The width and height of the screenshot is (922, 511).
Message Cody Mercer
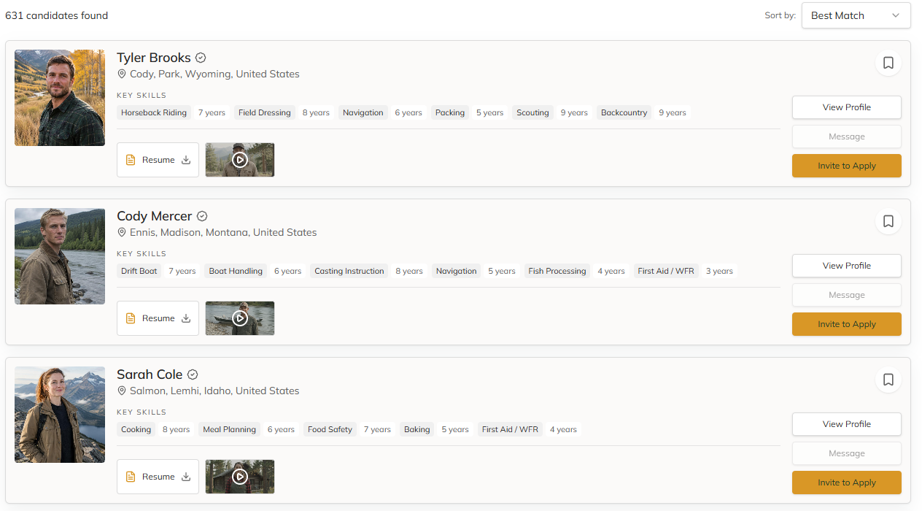847,295
